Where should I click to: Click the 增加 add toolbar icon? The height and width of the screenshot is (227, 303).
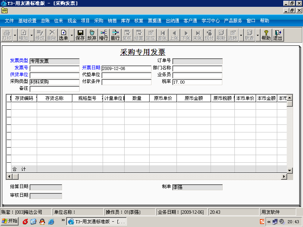23,35
